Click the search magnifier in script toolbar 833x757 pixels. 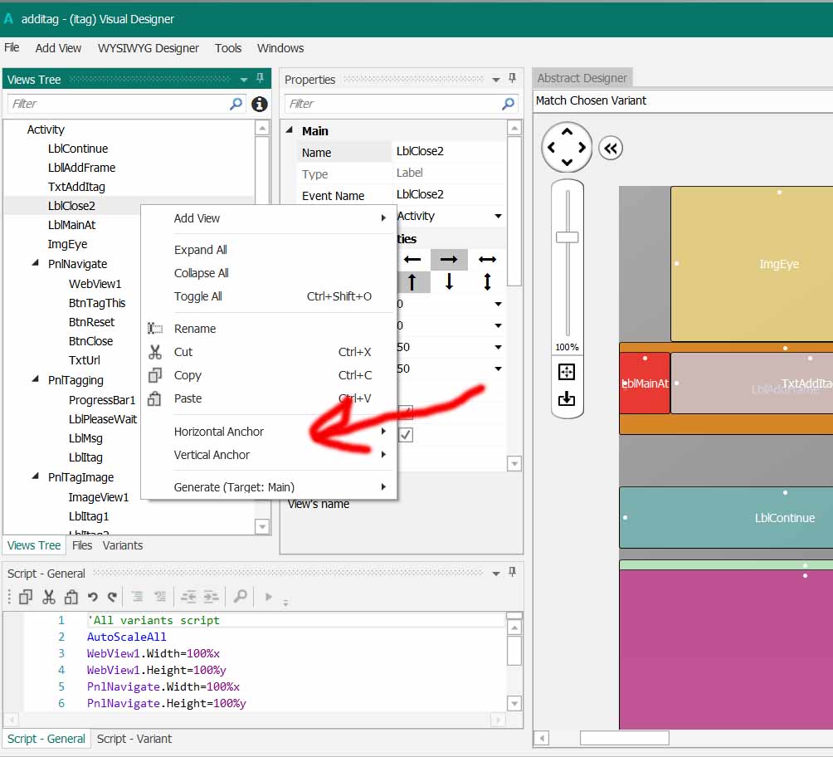(x=240, y=596)
